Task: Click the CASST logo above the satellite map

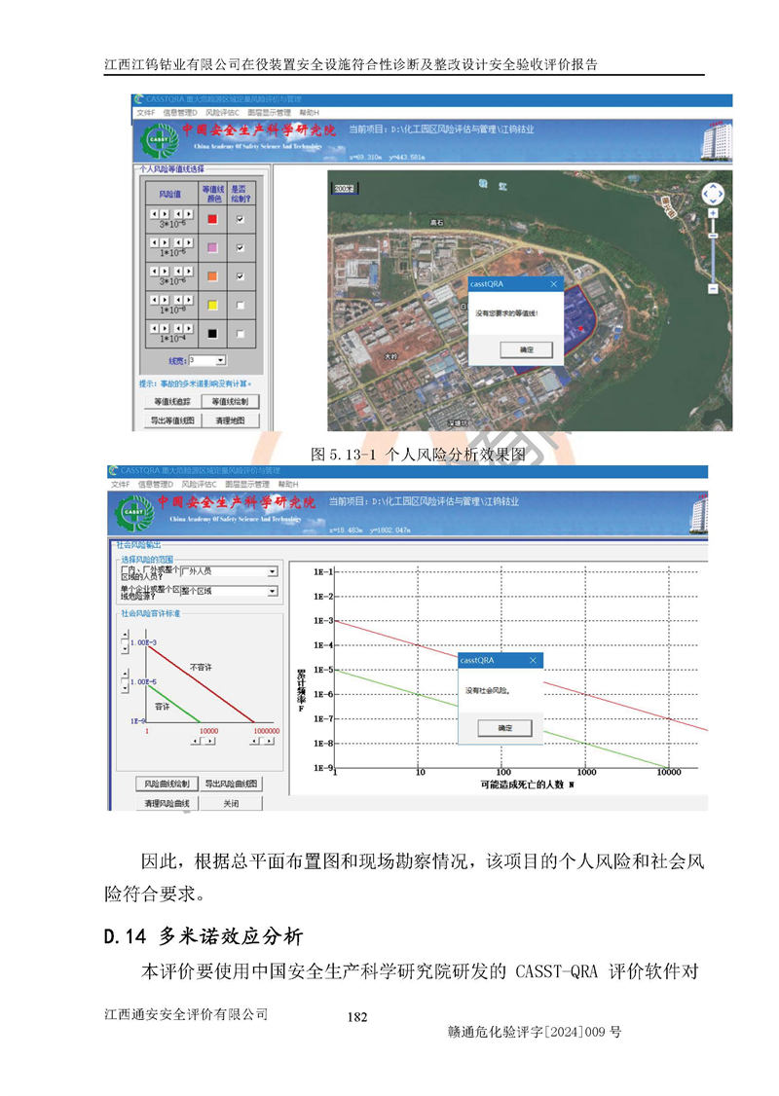Action: coord(156,139)
